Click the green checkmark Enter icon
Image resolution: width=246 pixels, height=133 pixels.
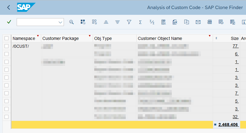coord(9,22)
